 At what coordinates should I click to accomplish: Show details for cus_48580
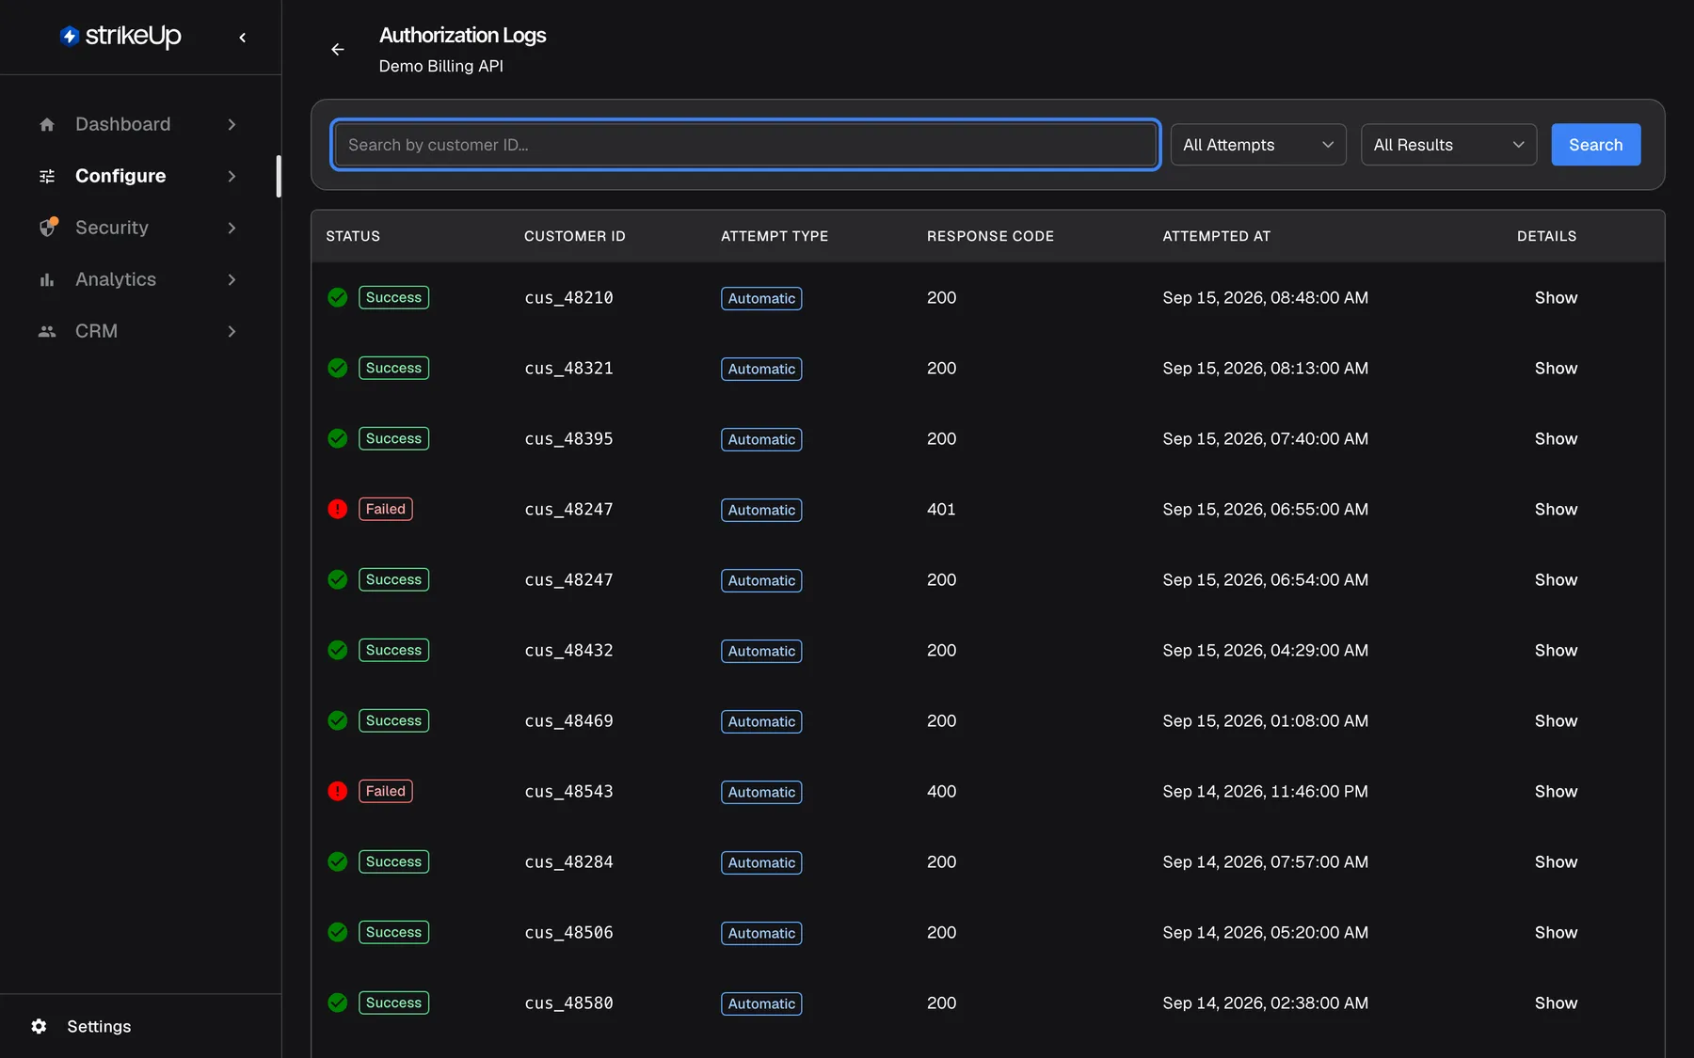click(x=1556, y=1003)
